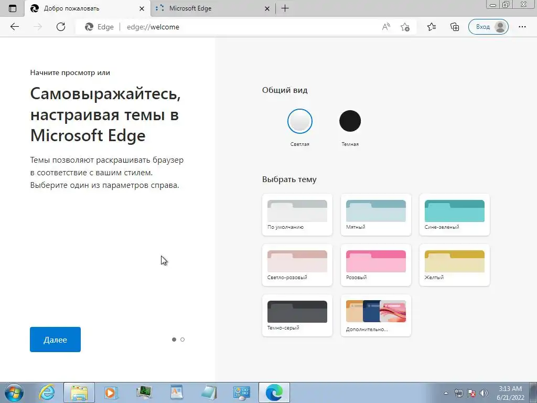Image resolution: width=537 pixels, height=403 pixels.
Task: Switch to the Добро пожаловать tab
Action: (x=88, y=8)
